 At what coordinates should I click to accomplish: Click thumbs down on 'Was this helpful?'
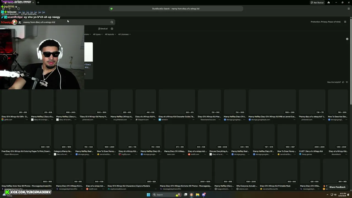tap(347, 82)
